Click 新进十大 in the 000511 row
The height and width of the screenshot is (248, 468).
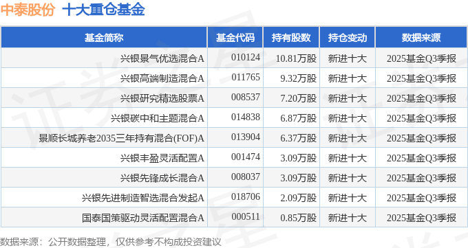347,218
